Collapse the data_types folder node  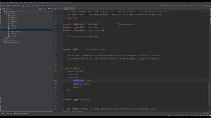click(5, 13)
